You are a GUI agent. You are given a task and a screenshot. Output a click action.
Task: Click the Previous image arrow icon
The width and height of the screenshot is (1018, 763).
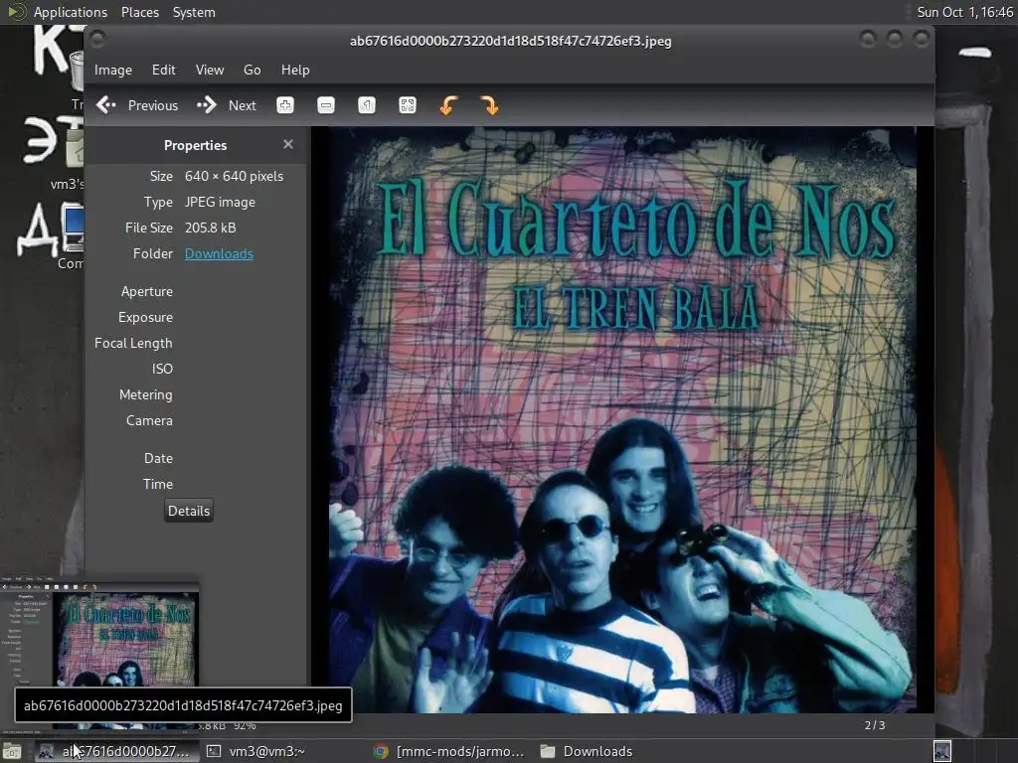click(x=105, y=105)
